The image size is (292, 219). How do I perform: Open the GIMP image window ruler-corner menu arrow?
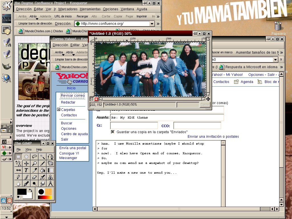click(x=92, y=39)
